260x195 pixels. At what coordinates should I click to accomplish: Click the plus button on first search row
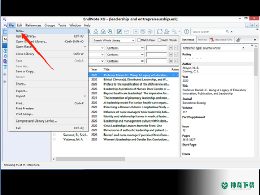click(x=171, y=48)
